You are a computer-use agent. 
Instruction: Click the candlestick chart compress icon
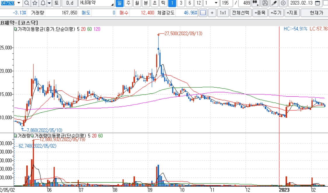256,3
